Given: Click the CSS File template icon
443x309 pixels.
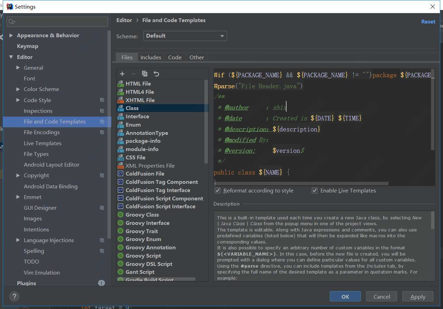Looking at the screenshot, I should 121,157.
